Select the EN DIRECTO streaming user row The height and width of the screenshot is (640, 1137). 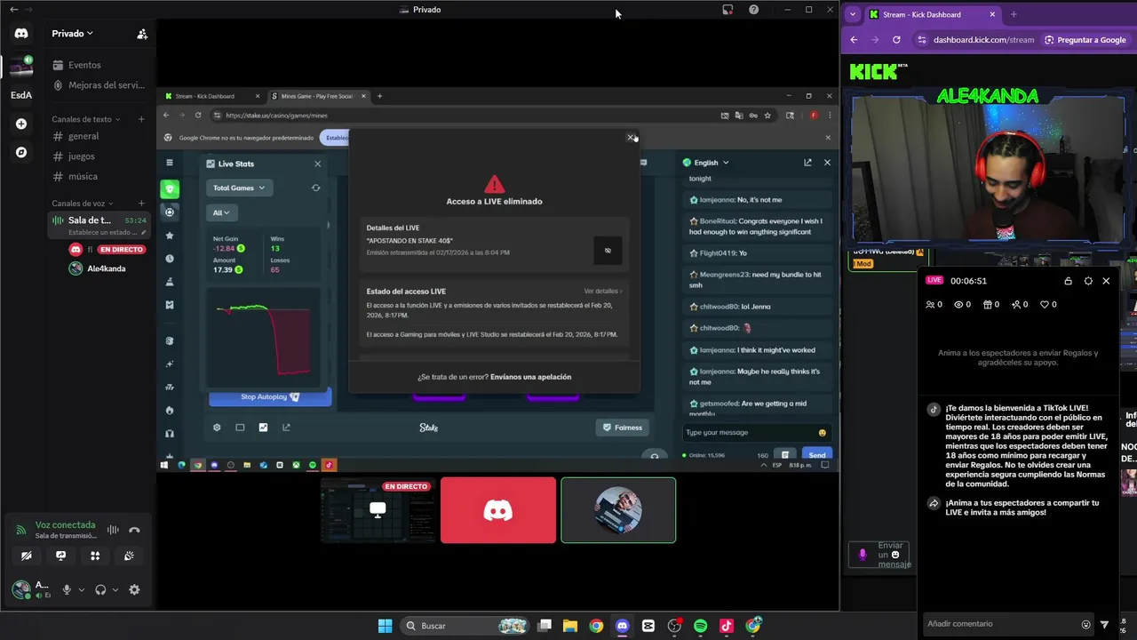pos(107,250)
